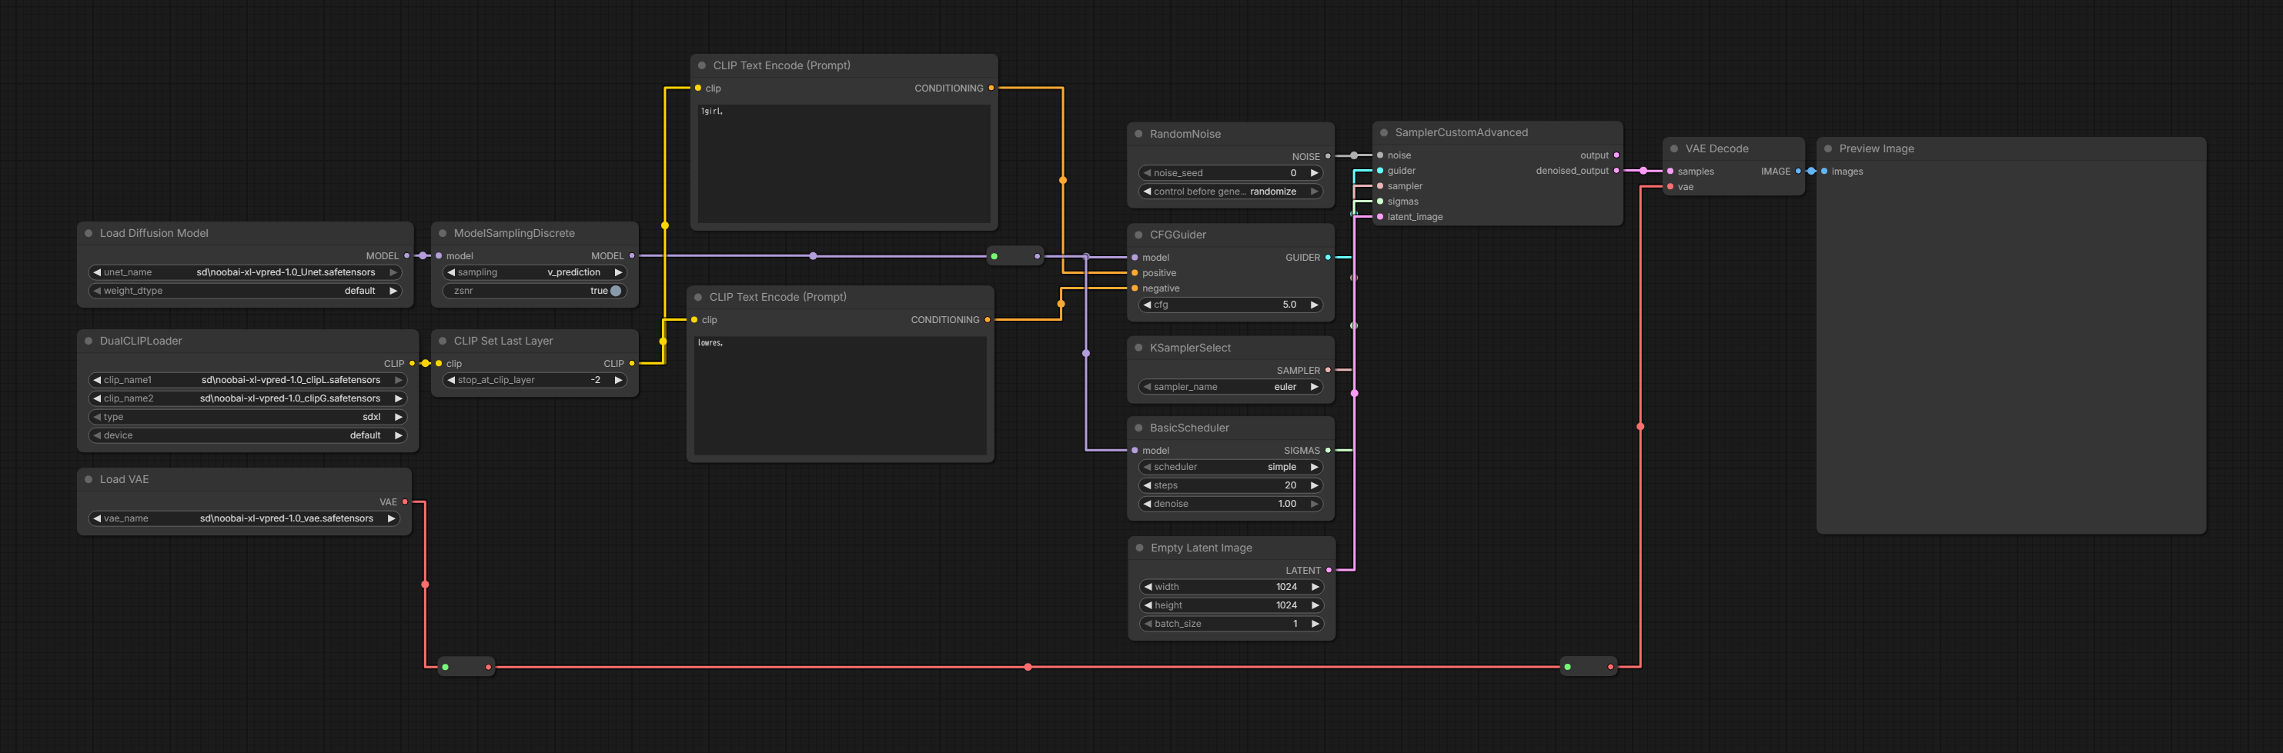Collapse the Load Diffusion Model node using its title dot
Image resolution: width=2283 pixels, height=753 pixels.
[x=89, y=233]
